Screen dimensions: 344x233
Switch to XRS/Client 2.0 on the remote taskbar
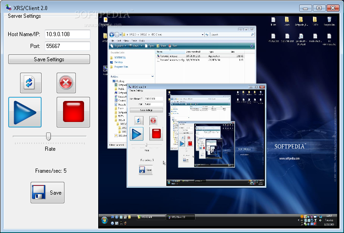tap(180, 217)
